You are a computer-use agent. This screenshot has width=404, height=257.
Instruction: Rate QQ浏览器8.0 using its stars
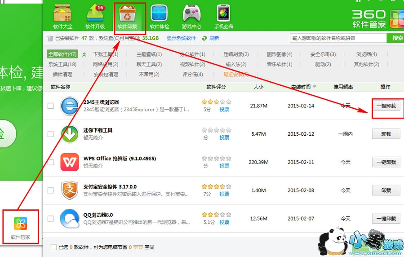point(217,214)
